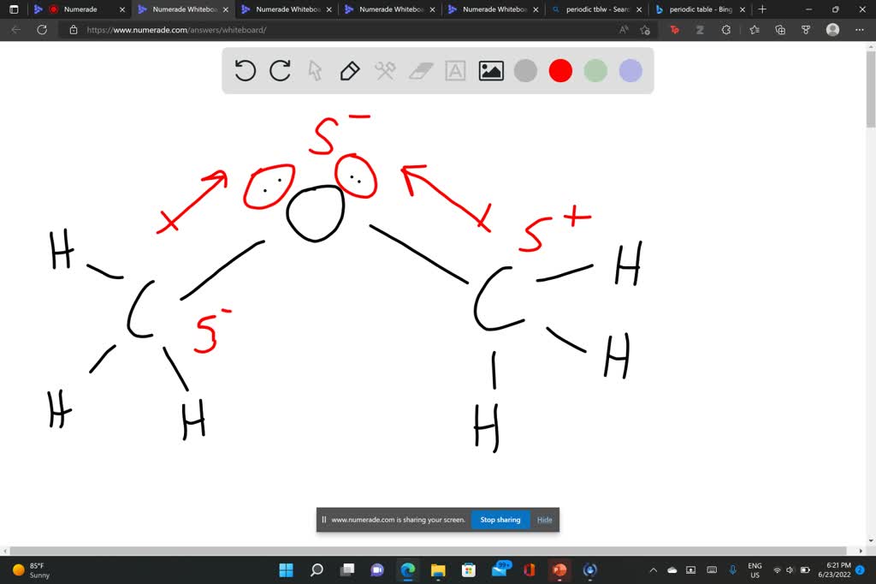Select the red color swatch

coord(560,71)
